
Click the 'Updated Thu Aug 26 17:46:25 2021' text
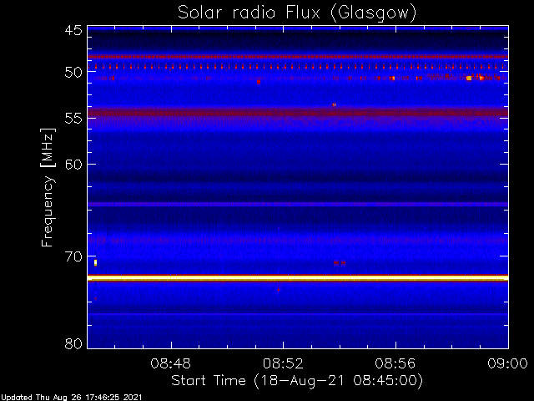71,398
